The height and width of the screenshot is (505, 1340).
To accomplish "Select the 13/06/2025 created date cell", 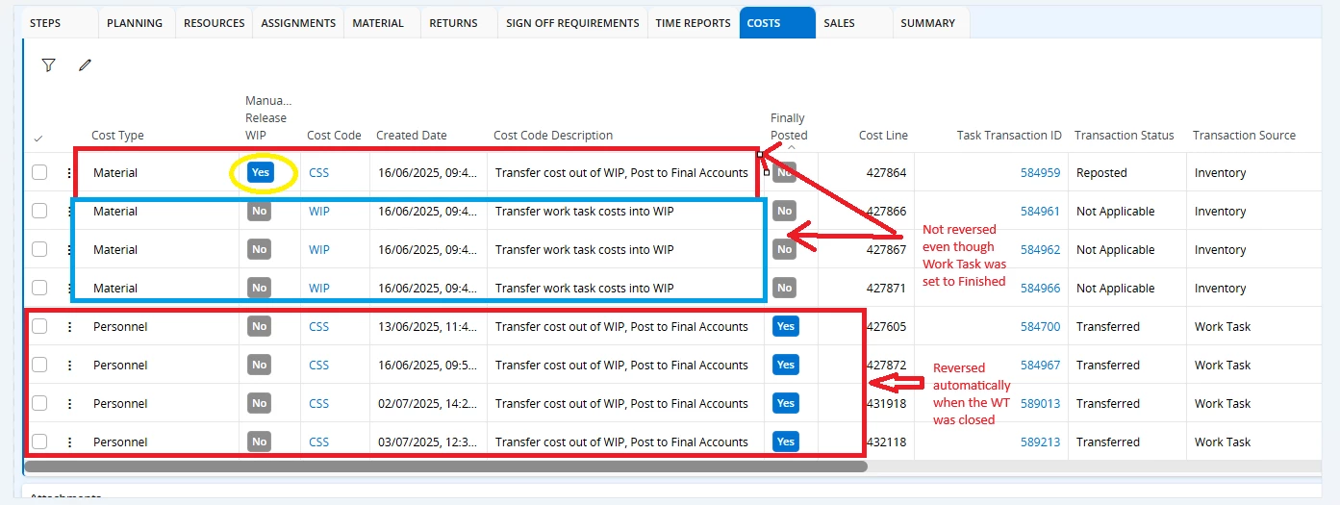I will click(x=427, y=327).
